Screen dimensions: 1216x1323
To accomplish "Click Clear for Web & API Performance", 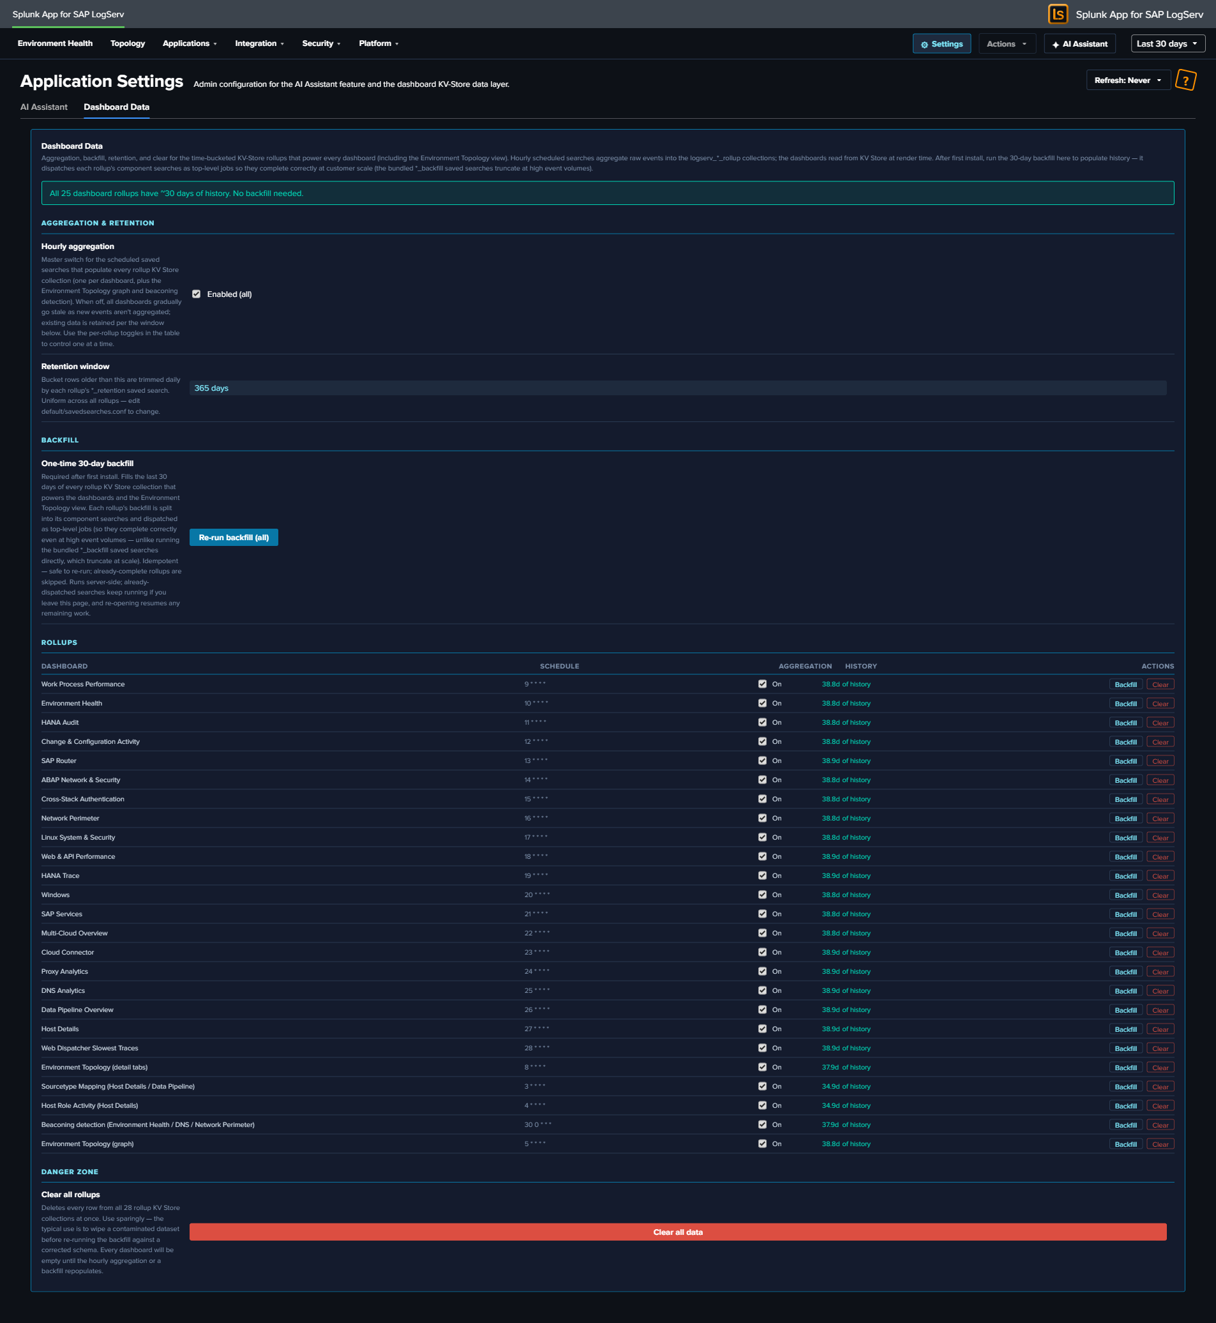I will (1159, 857).
